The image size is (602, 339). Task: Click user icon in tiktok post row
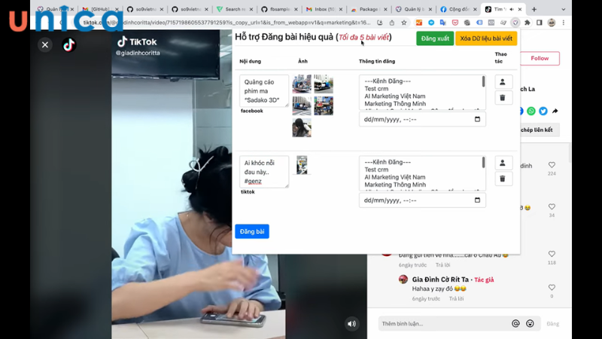coord(503,163)
